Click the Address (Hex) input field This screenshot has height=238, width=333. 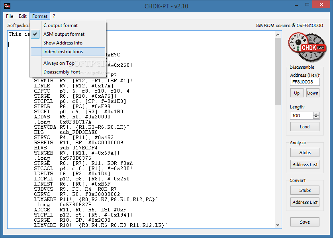coord(305,82)
